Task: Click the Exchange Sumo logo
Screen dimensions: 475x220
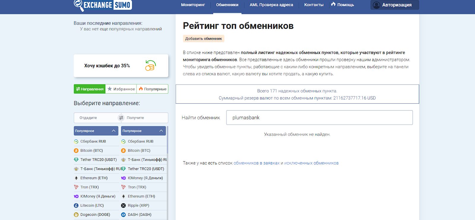Action: [103, 5]
